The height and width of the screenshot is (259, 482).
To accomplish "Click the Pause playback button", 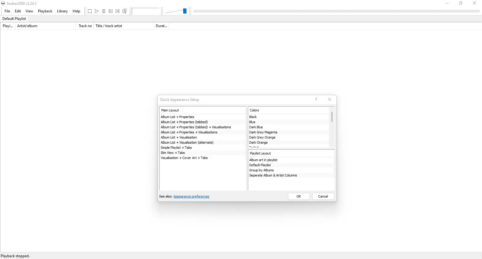I will [x=104, y=11].
